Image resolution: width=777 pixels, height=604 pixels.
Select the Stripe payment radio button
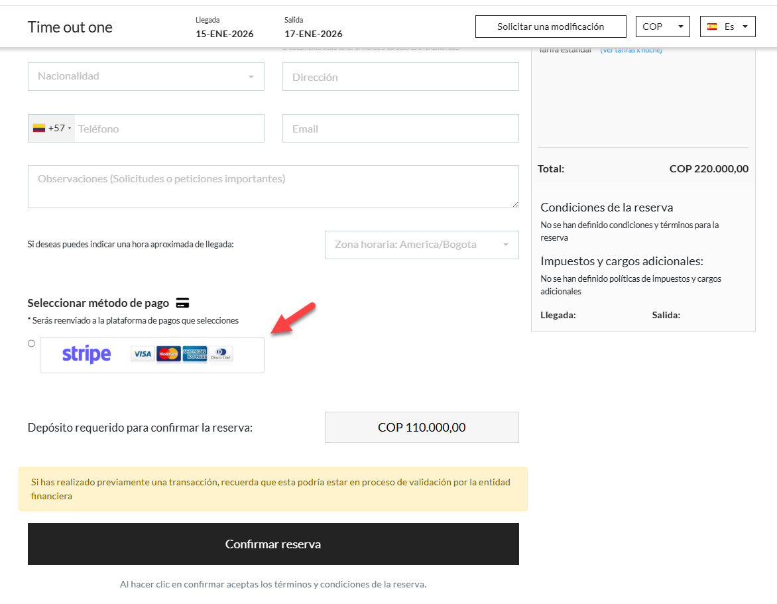pos(32,343)
